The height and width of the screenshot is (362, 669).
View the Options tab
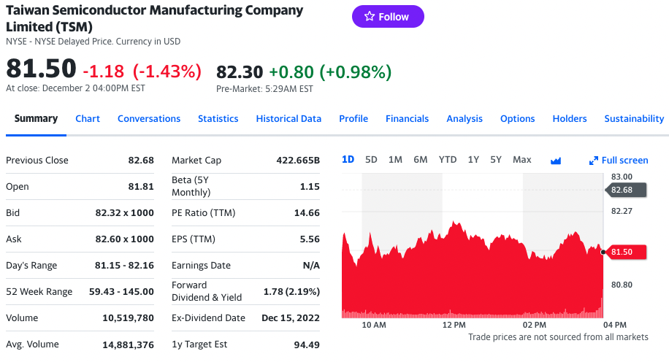tap(517, 118)
